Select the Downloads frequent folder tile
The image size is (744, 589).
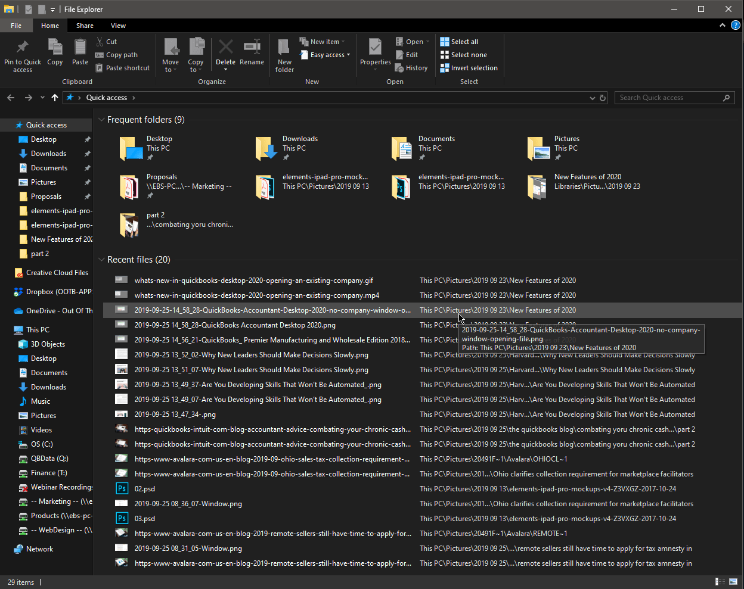[290, 148]
